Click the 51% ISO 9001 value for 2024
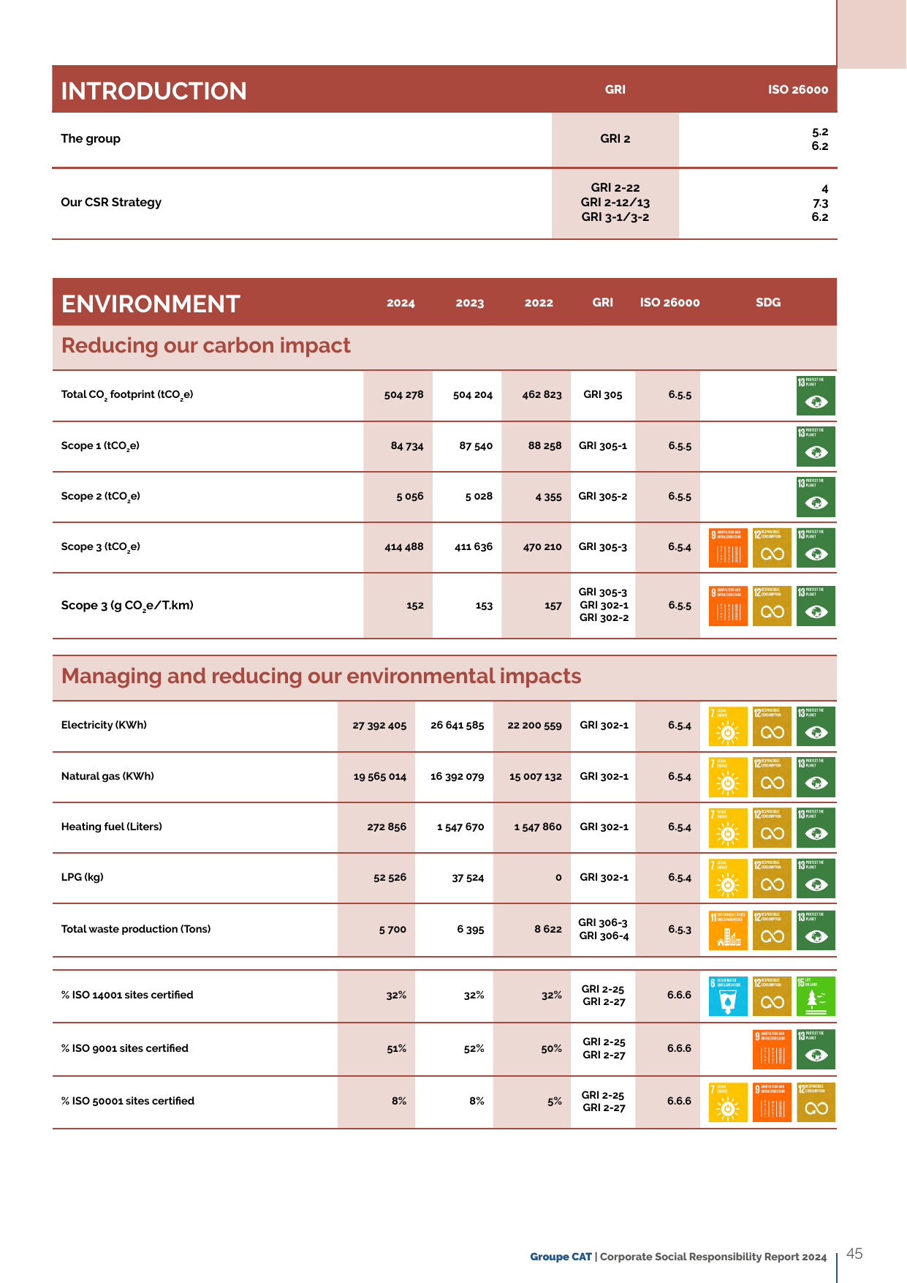The width and height of the screenshot is (907, 1283). pyautogui.click(x=397, y=1048)
